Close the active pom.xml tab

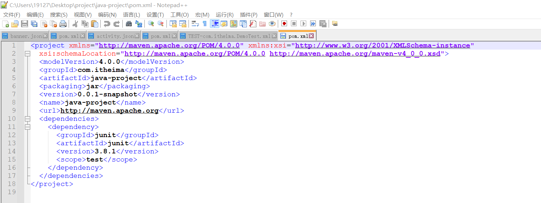(x=311, y=36)
